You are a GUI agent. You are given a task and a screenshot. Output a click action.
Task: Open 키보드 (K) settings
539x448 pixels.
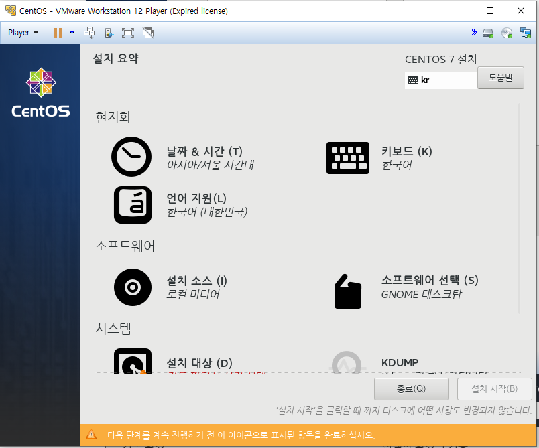click(x=407, y=157)
